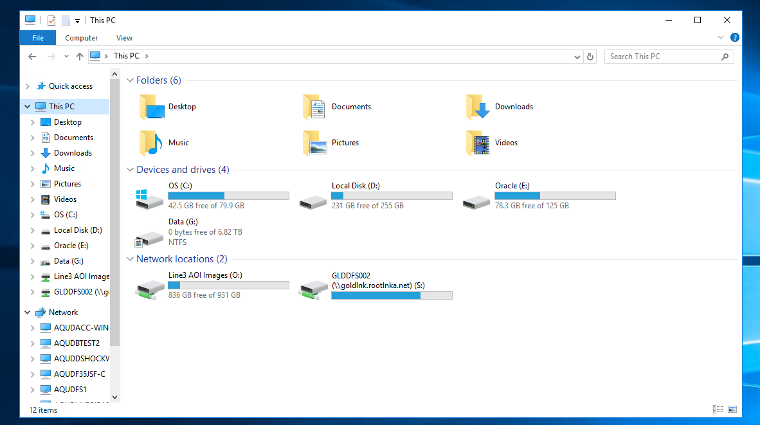Collapse the Network tree node

click(28, 312)
